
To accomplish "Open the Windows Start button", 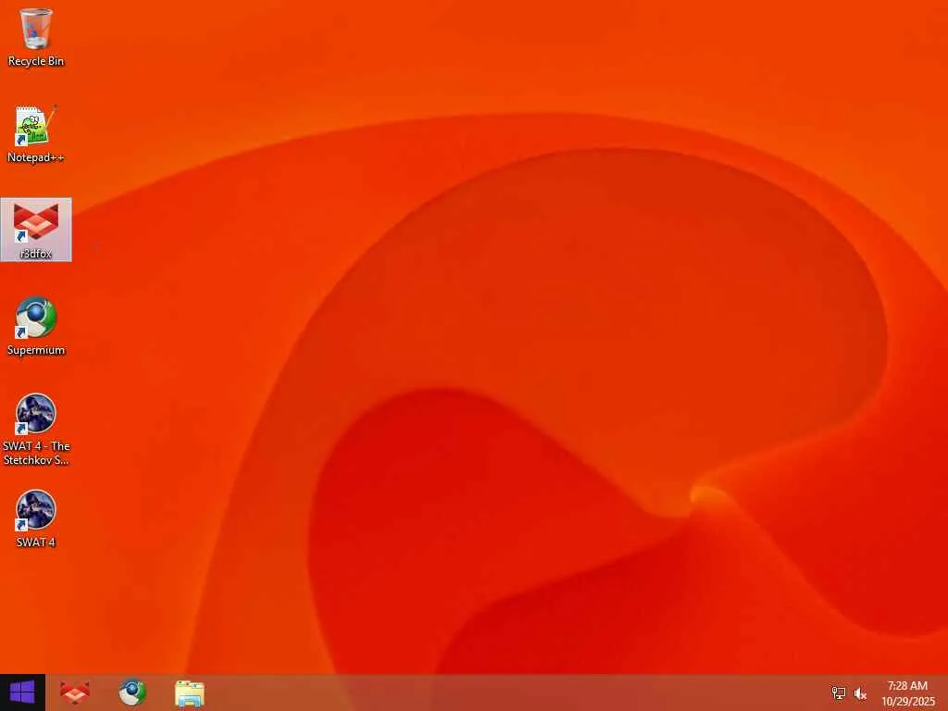I will (x=22, y=692).
